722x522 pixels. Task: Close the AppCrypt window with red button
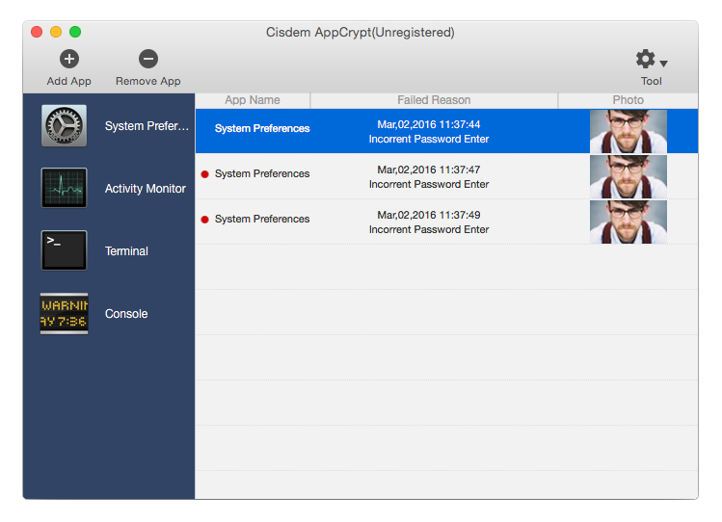(x=37, y=32)
